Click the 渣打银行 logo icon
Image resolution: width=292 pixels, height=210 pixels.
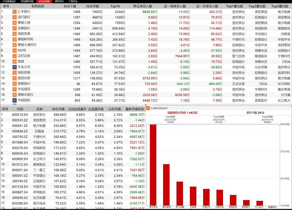click(15, 17)
